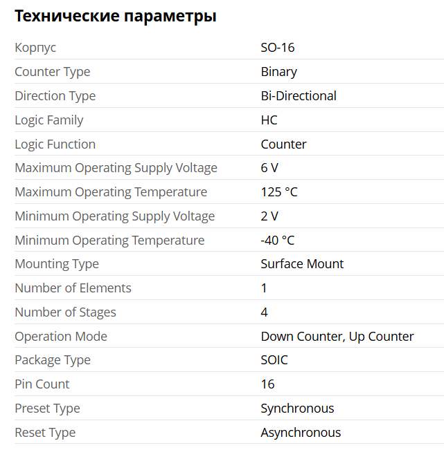Image resolution: width=444 pixels, height=450 pixels.
Task: Click the 'HC' logic family value
Action: 269,120
